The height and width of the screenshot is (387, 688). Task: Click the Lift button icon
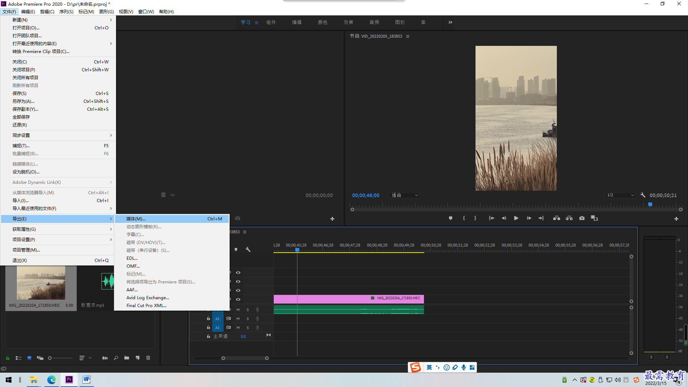tap(556, 218)
